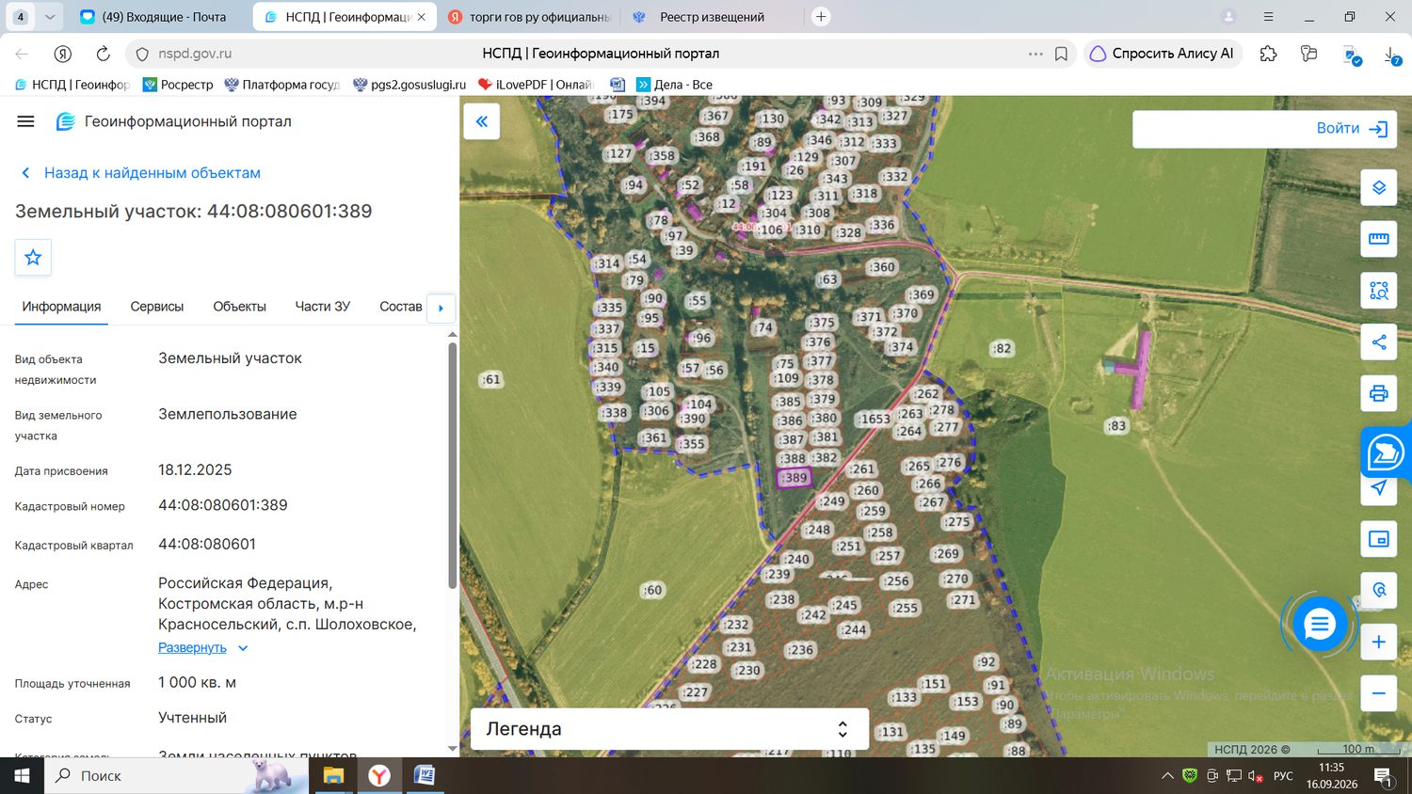Click the info panel vertical scrollbar
1412x794 pixels.
[x=453, y=466]
